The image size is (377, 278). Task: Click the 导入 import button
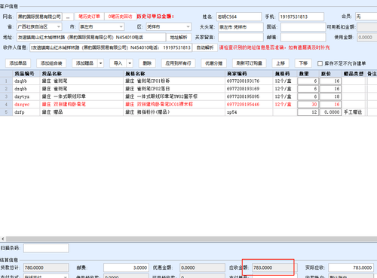click(118, 63)
